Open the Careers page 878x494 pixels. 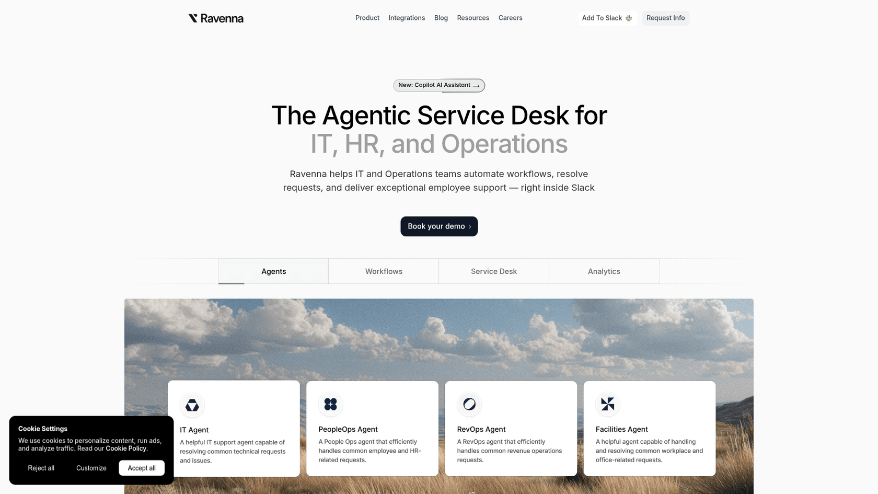pos(510,18)
